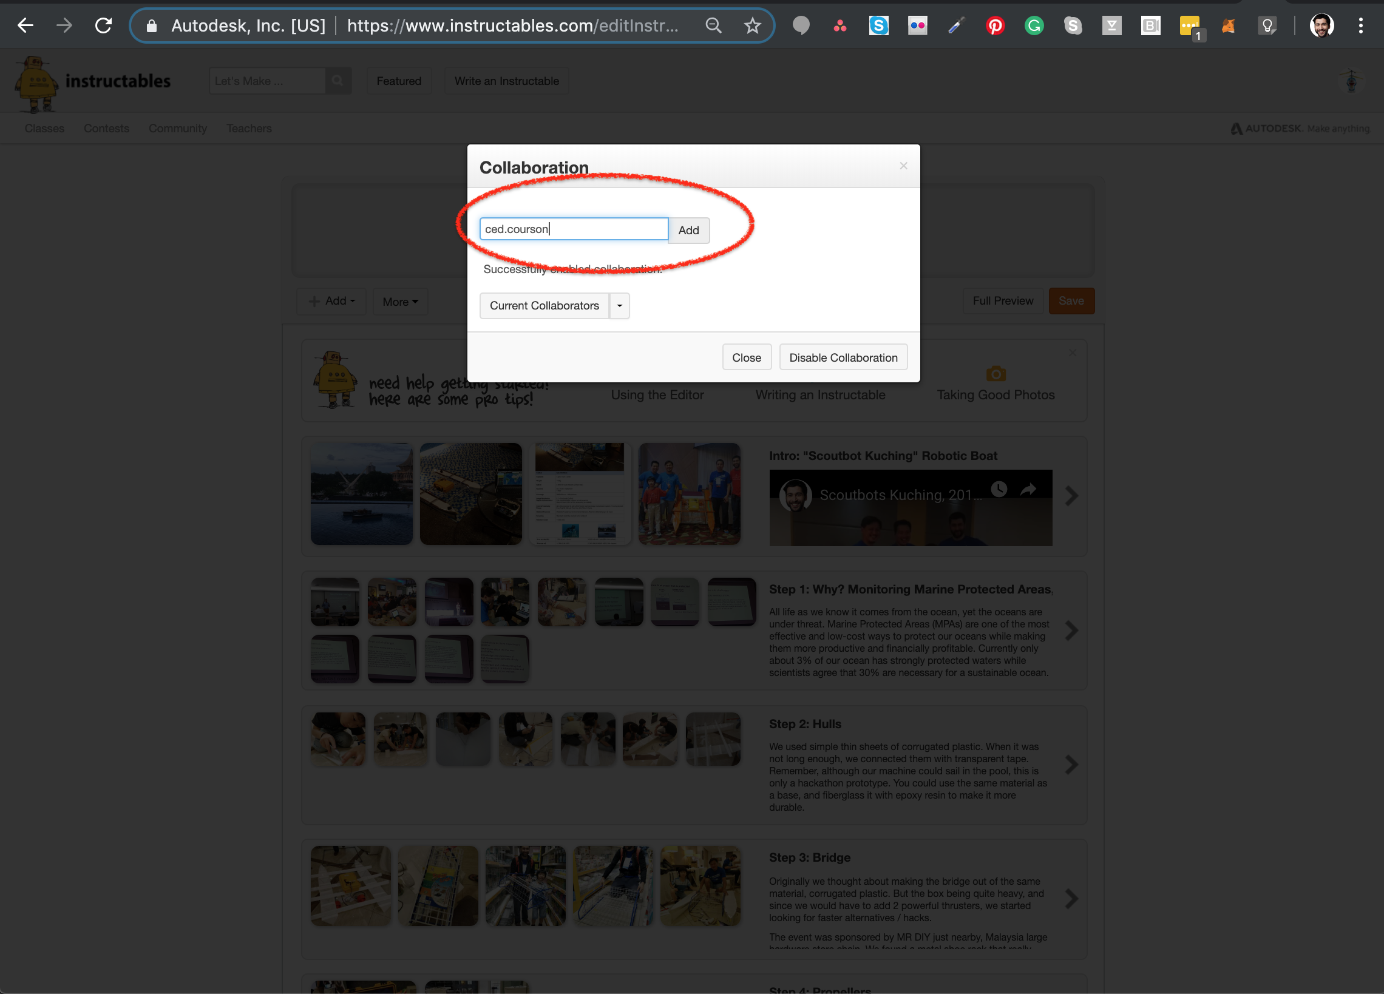
Task: Open the Contests menu item
Action: 107,128
